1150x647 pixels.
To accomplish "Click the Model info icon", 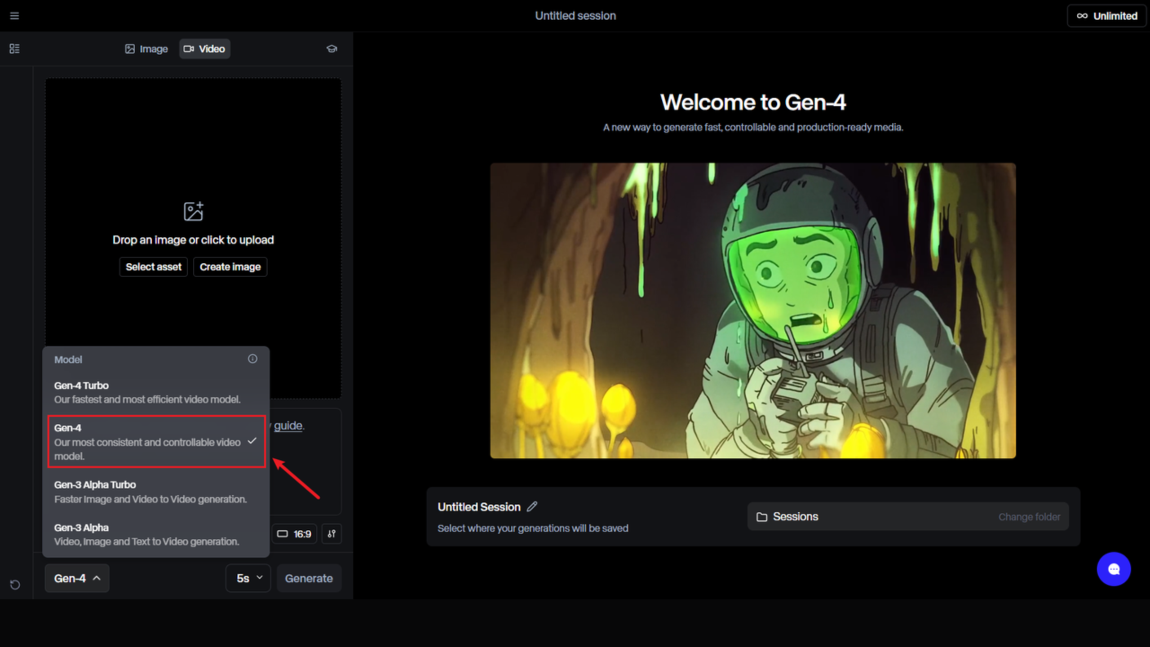I will tap(252, 359).
